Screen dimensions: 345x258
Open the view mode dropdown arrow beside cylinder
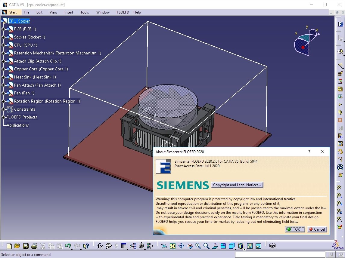[x=244, y=249]
